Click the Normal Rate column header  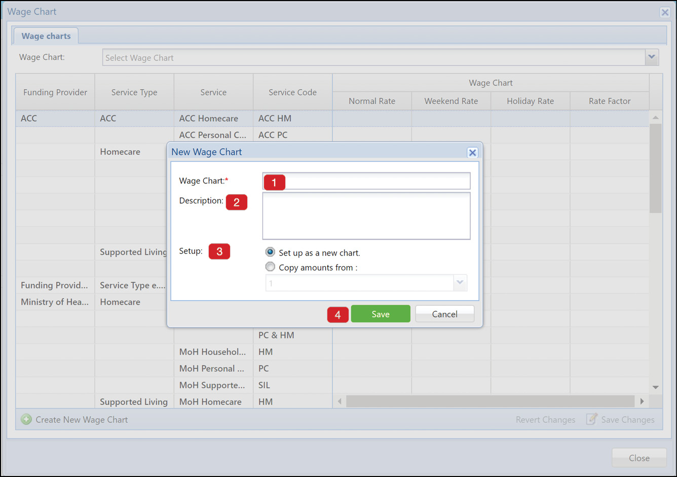pyautogui.click(x=372, y=101)
